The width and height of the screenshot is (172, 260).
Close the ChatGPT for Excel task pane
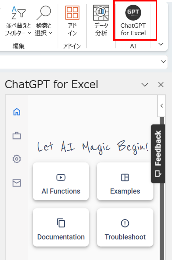[x=161, y=85]
